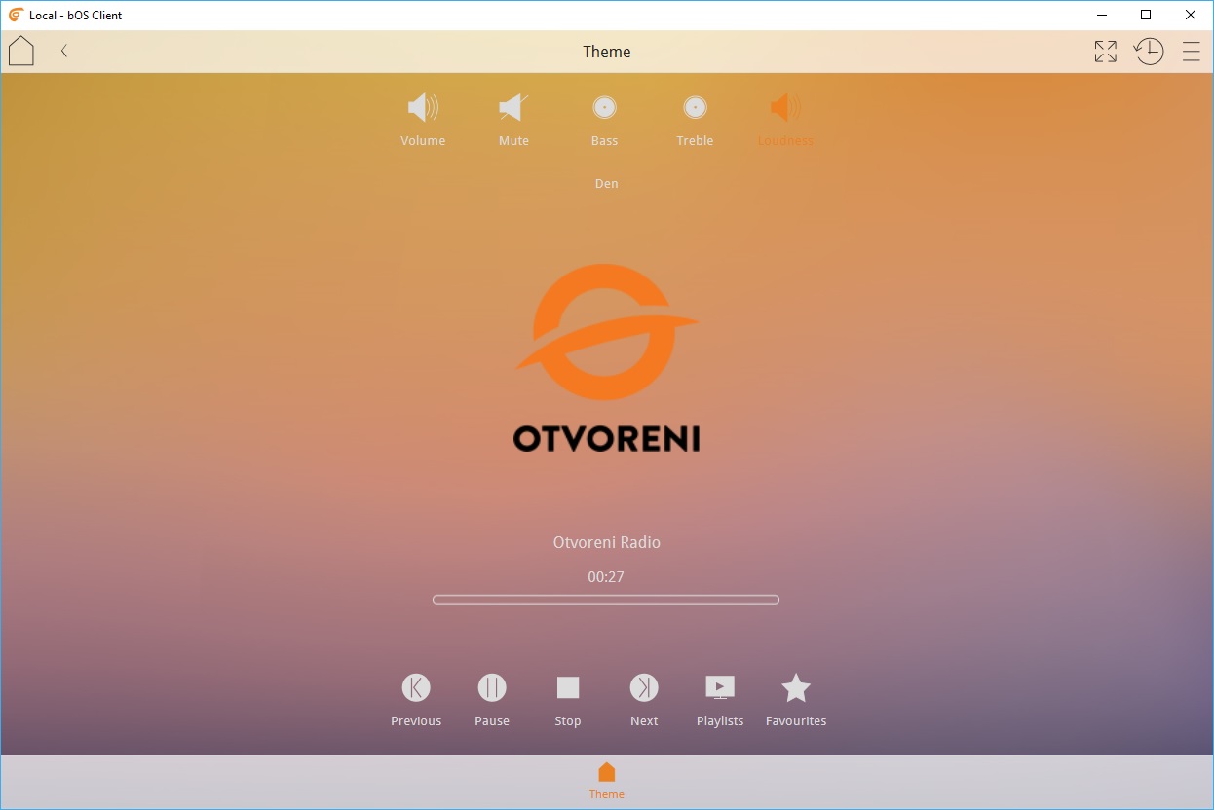Viewport: 1214px width, 810px height.
Task: Stop the playback
Action: [568, 688]
